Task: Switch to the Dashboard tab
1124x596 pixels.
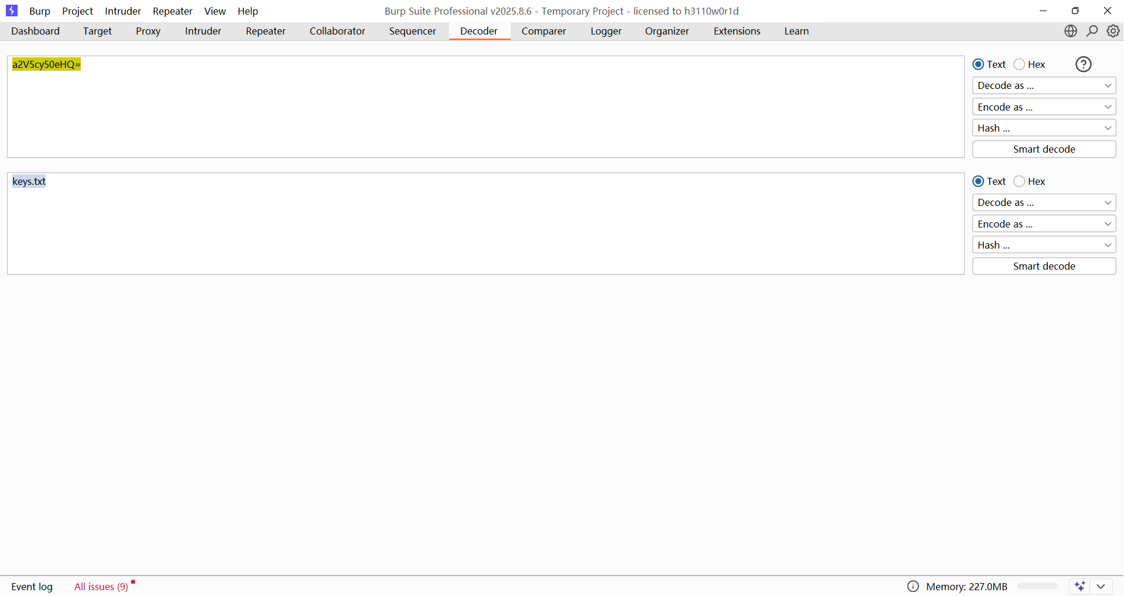Action: pos(36,31)
